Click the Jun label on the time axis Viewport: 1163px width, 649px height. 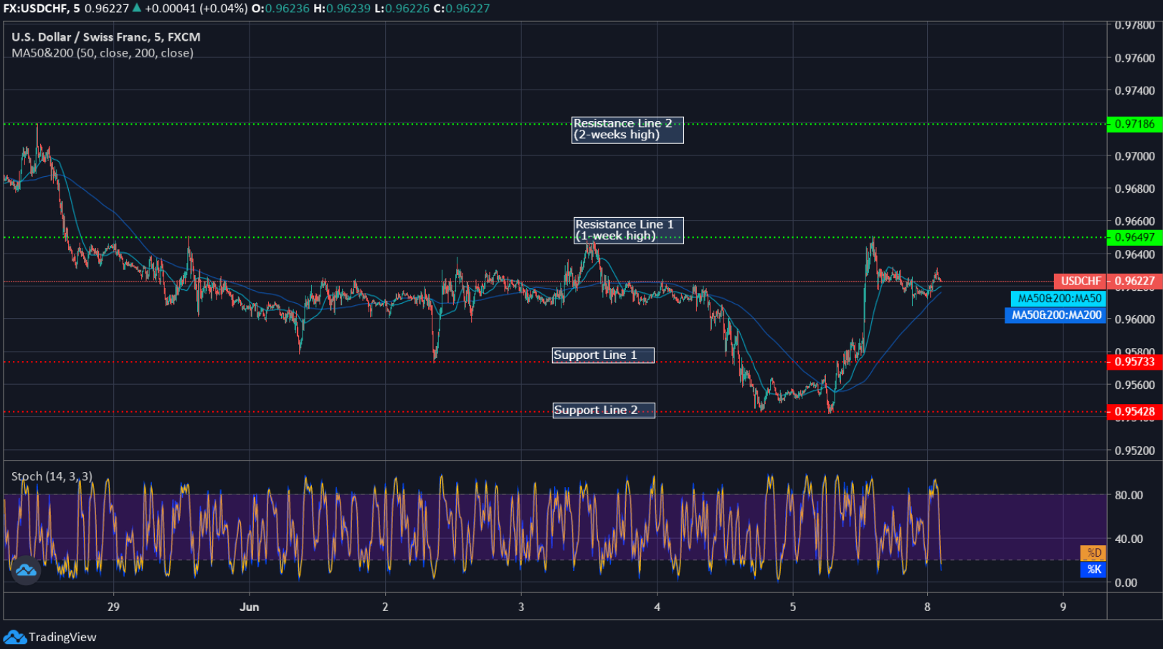249,607
